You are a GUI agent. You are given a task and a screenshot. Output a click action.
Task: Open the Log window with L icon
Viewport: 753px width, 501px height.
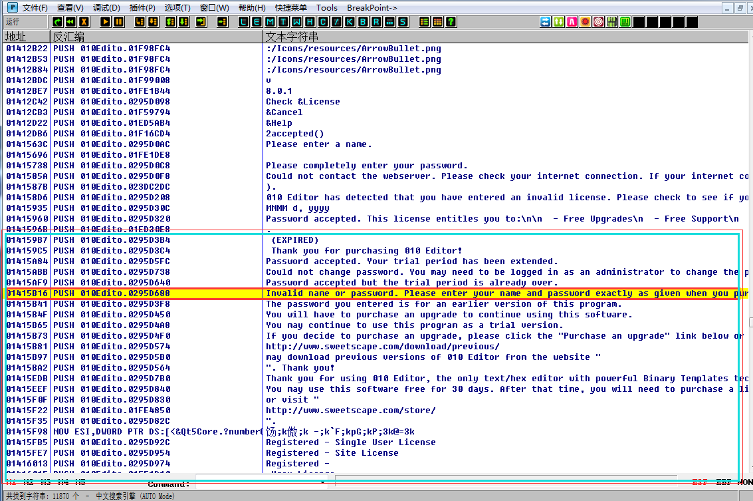[243, 22]
